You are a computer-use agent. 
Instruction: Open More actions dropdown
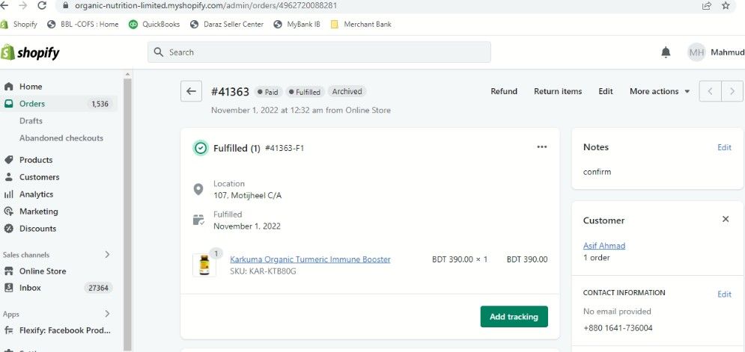pos(660,91)
